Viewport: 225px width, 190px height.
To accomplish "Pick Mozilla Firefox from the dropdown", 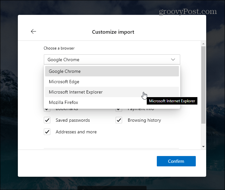I will (112, 102).
